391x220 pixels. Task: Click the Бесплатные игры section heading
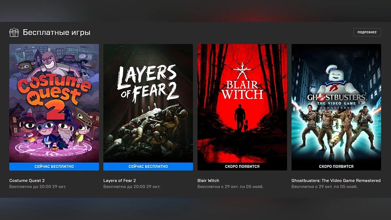click(56, 33)
